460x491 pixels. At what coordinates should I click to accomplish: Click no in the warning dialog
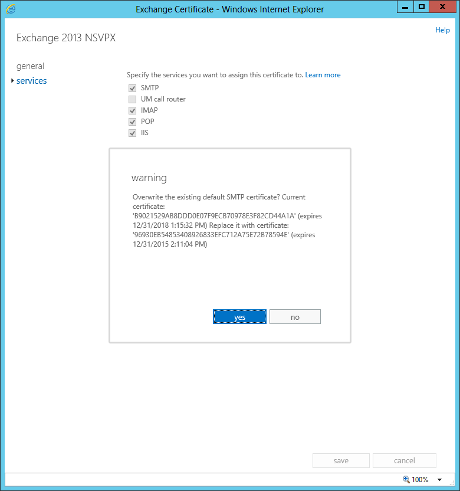(295, 317)
